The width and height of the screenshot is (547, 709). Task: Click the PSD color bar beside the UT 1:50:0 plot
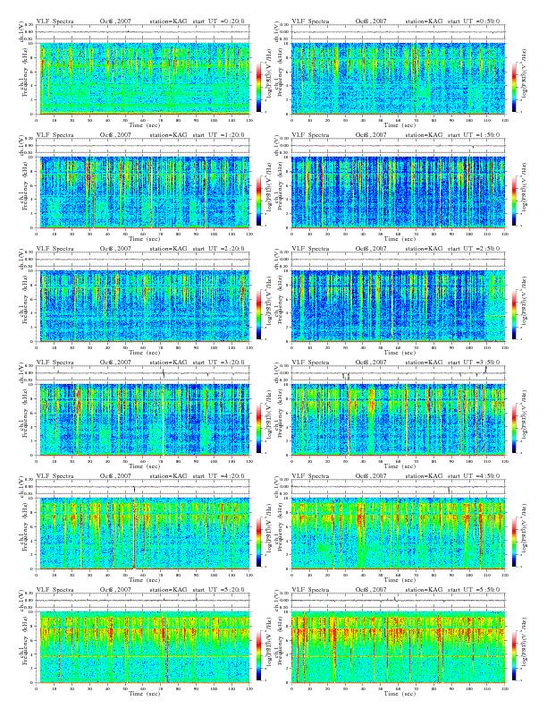(x=515, y=201)
